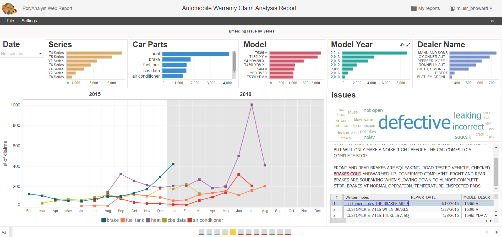Click the heat peak point at Jul 2016
Viewport: 502px width, 237px height.
tap(252, 105)
